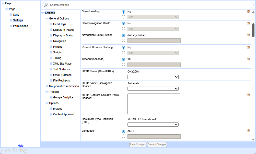Click the vertical scrollbar thumb in settings panel

point(253,31)
